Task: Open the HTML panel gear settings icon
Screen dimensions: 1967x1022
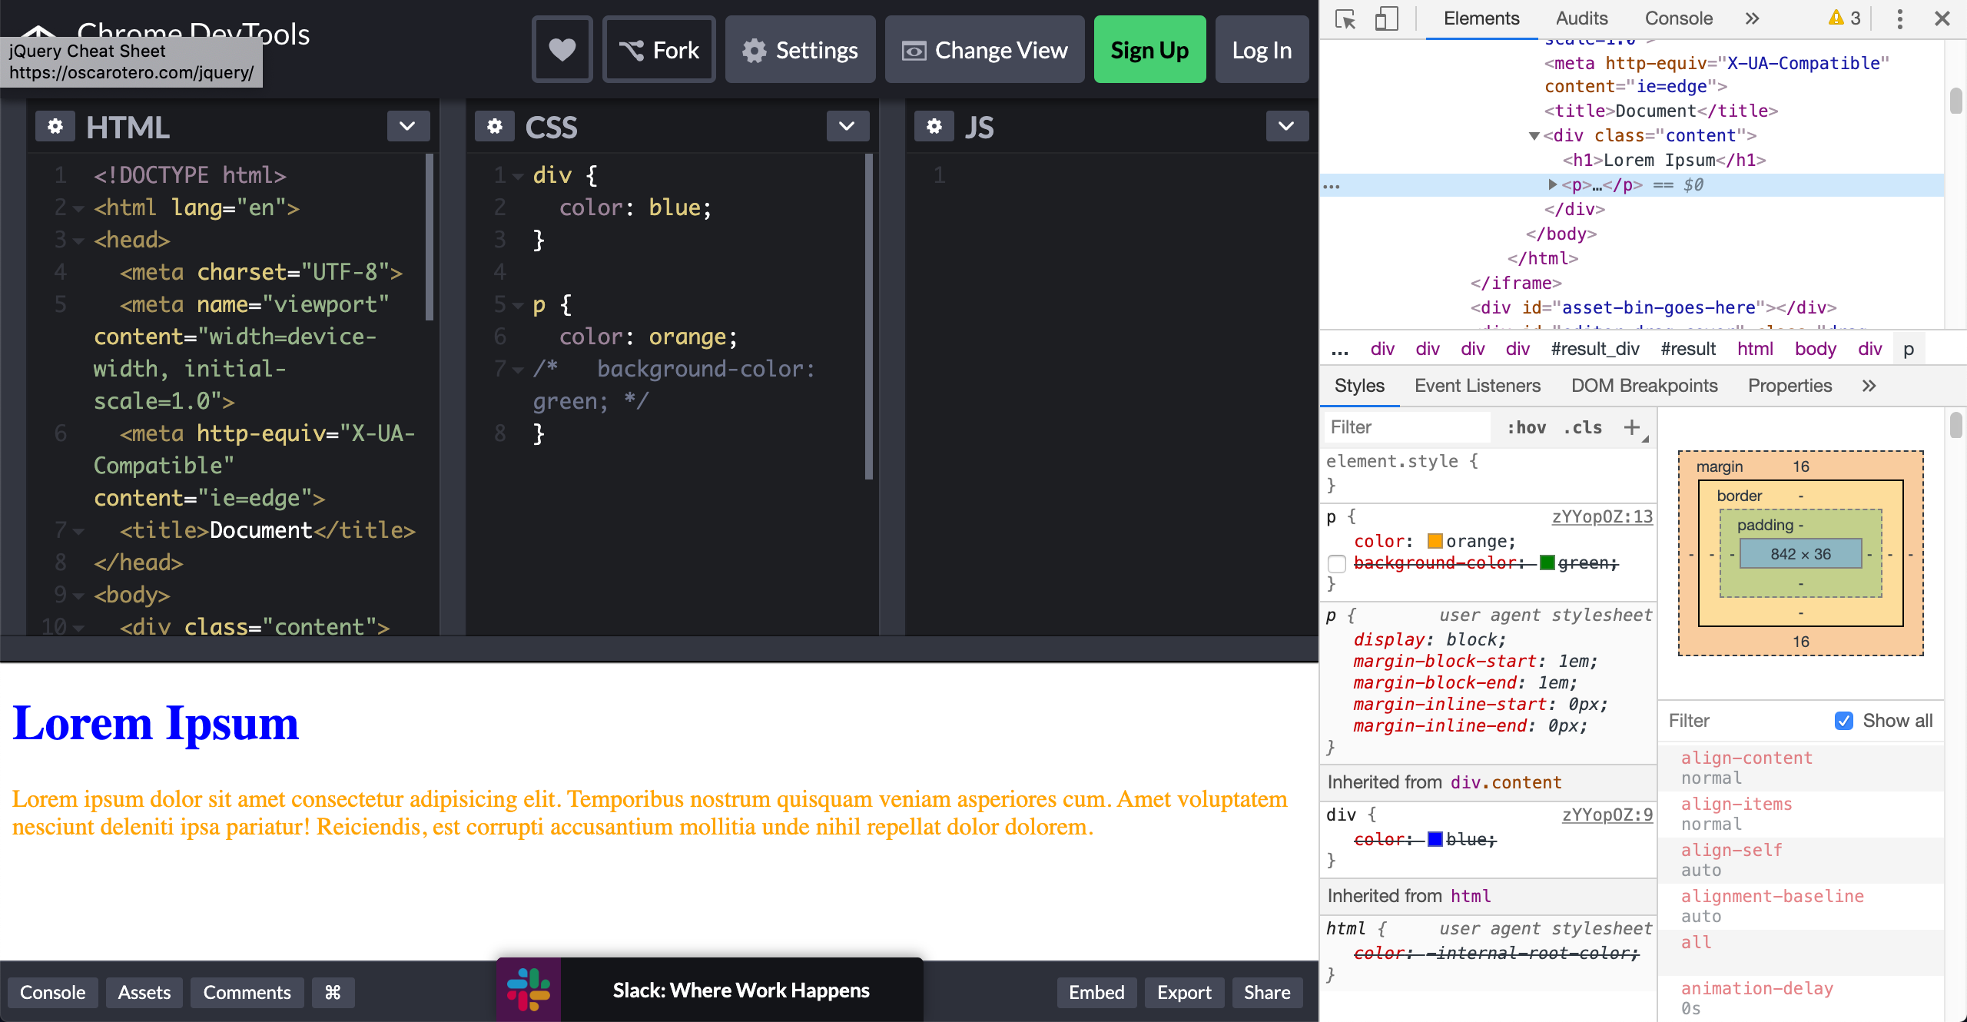Action: click(55, 126)
